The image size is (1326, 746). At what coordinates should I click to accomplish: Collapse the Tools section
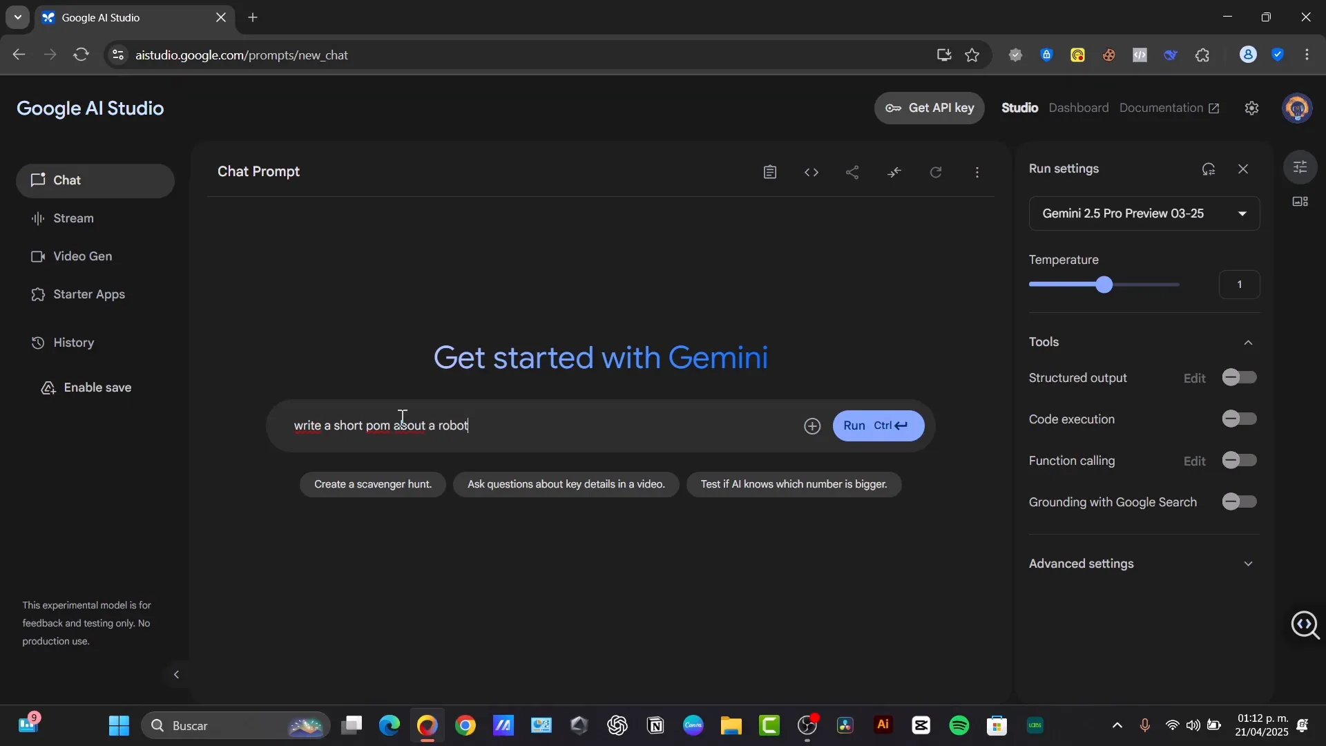[x=1247, y=342]
